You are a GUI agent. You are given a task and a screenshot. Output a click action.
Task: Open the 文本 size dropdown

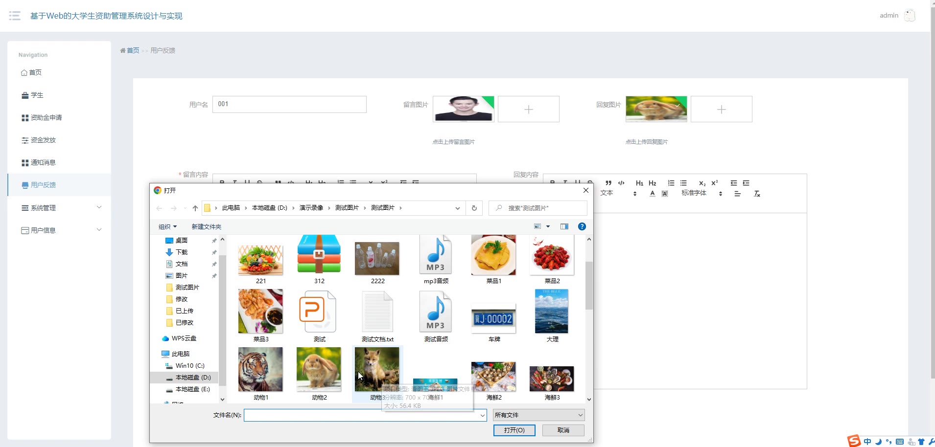619,193
